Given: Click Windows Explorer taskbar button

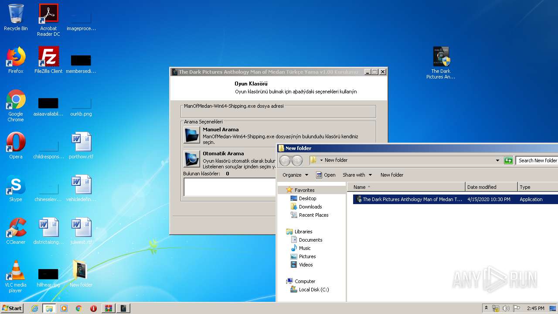Looking at the screenshot, I should click(x=49, y=308).
